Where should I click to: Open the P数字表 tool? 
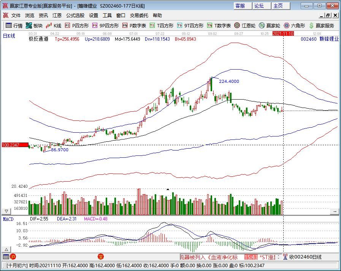point(134,26)
